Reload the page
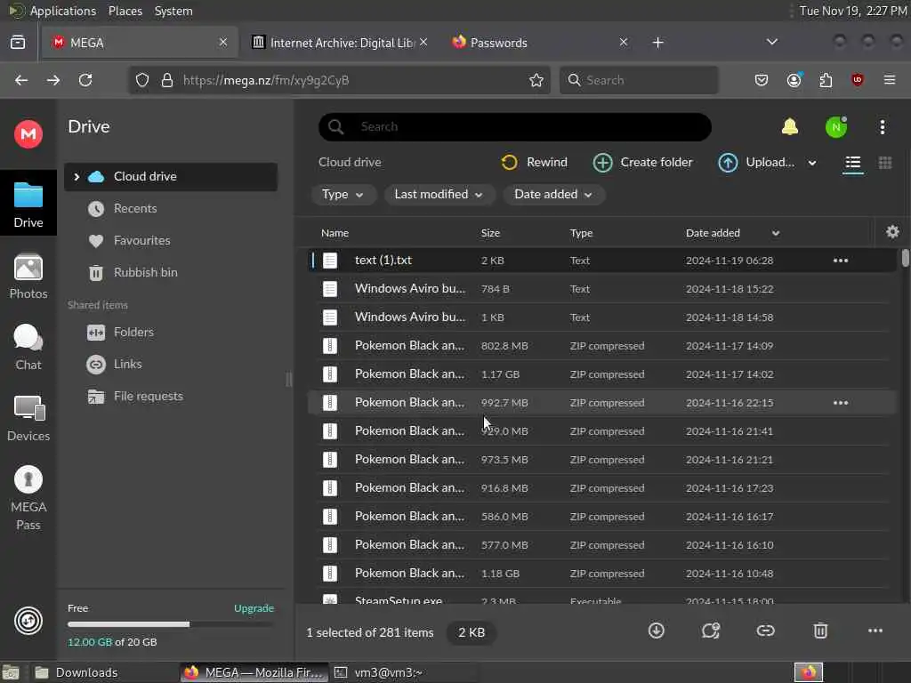 pos(85,80)
